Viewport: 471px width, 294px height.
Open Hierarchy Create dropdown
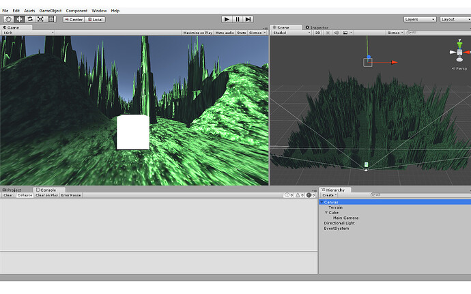pos(329,195)
